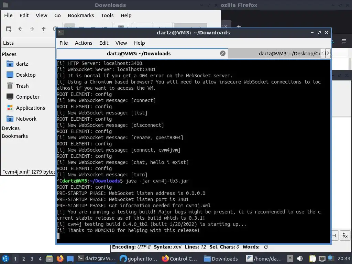Open the Lists side pane dropdown

[28, 43]
